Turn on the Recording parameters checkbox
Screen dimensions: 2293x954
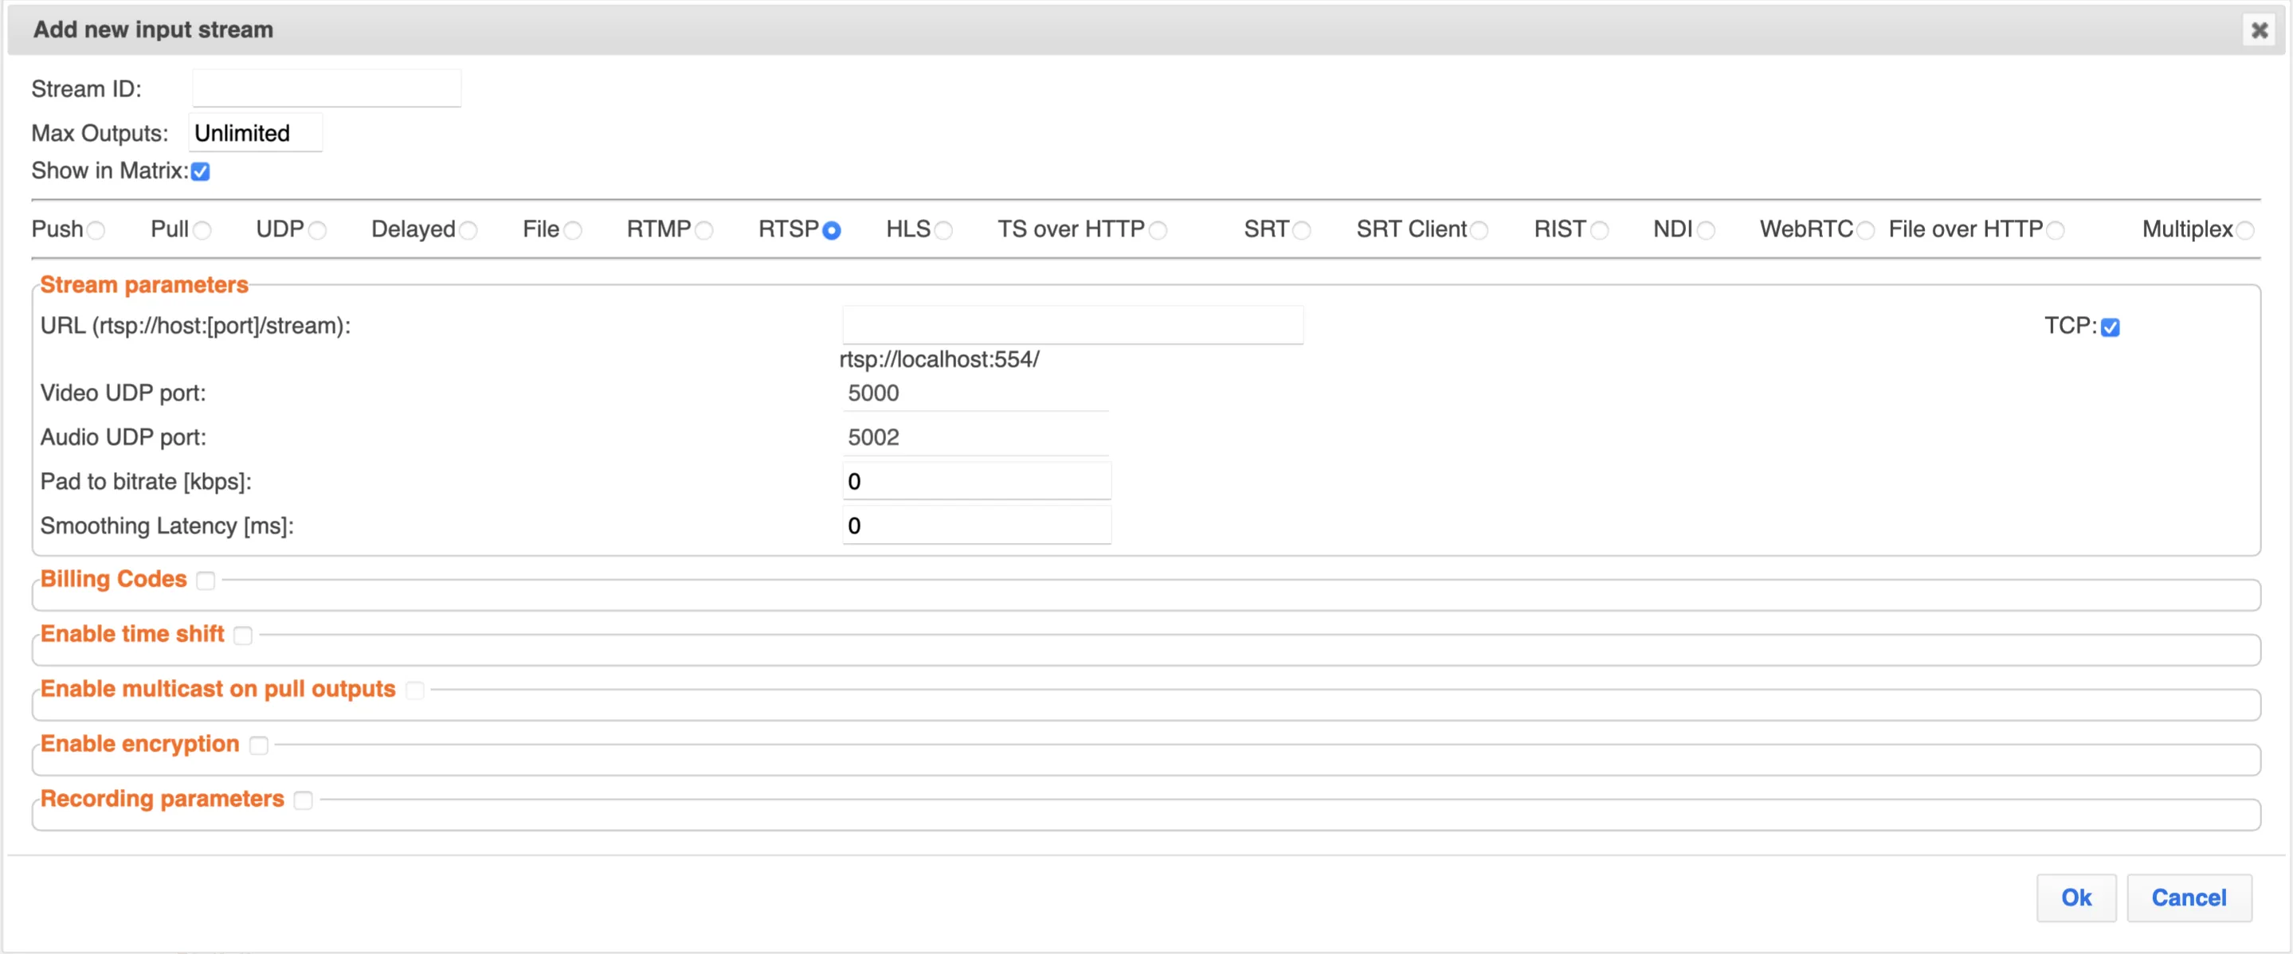click(x=304, y=801)
